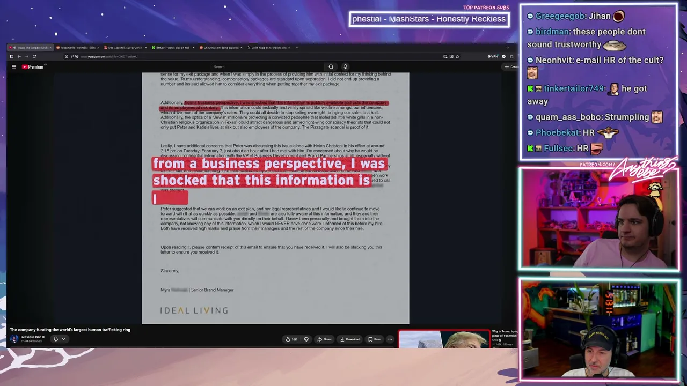Click the browser forward arrow

(x=26, y=56)
